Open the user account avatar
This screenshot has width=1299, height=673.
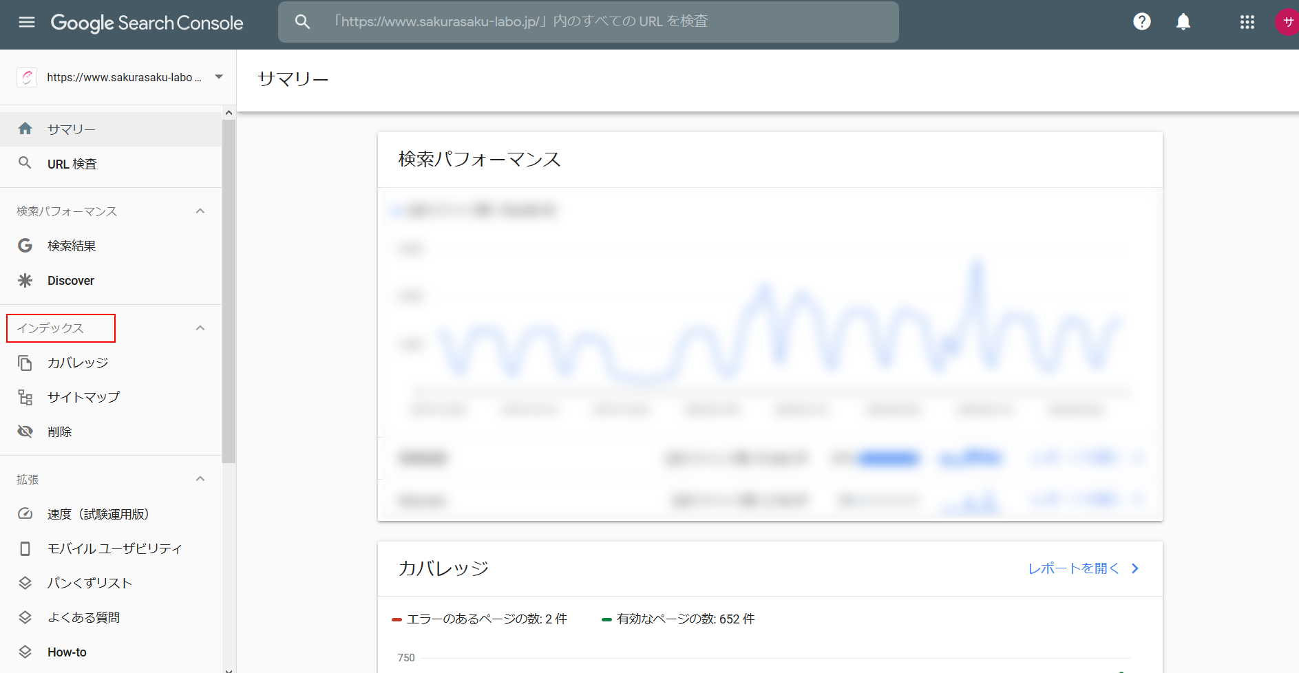[x=1287, y=22]
